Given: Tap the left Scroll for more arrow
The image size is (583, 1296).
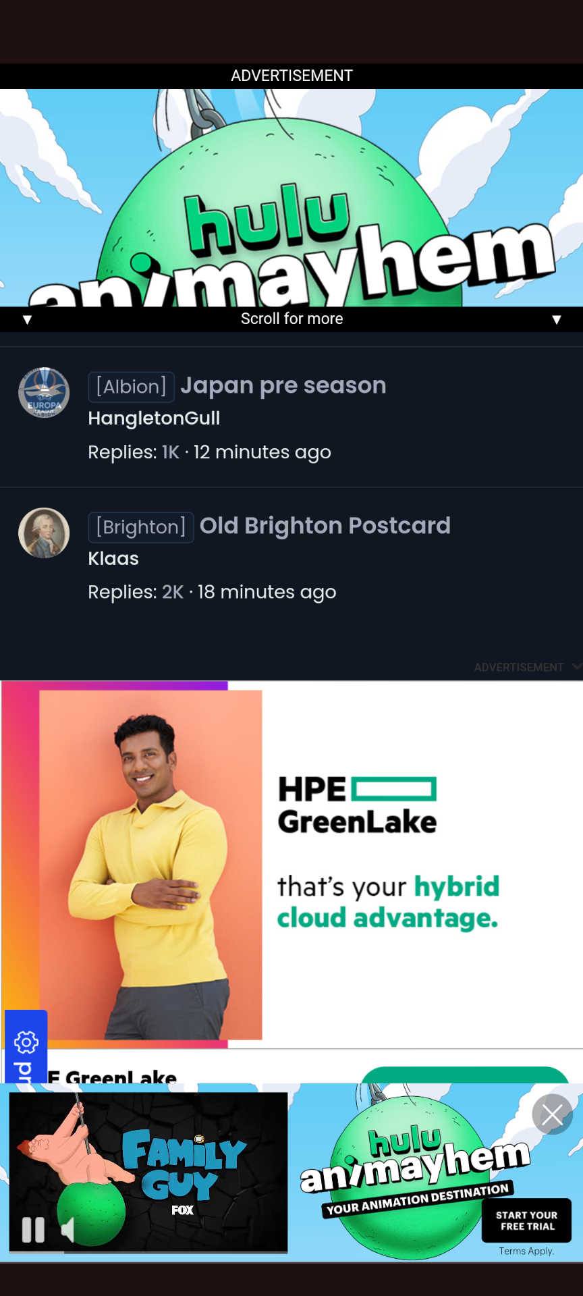Looking at the screenshot, I should (27, 319).
